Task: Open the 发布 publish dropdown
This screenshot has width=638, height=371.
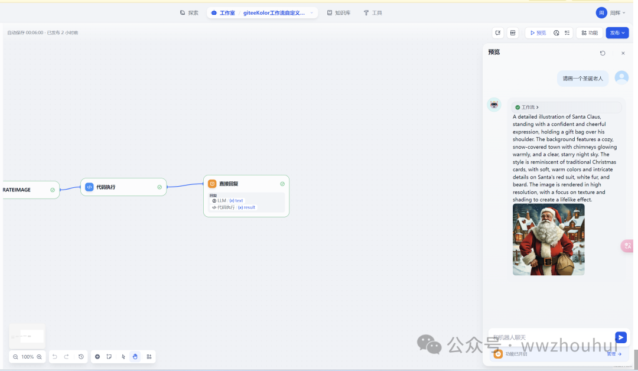Action: (x=617, y=33)
